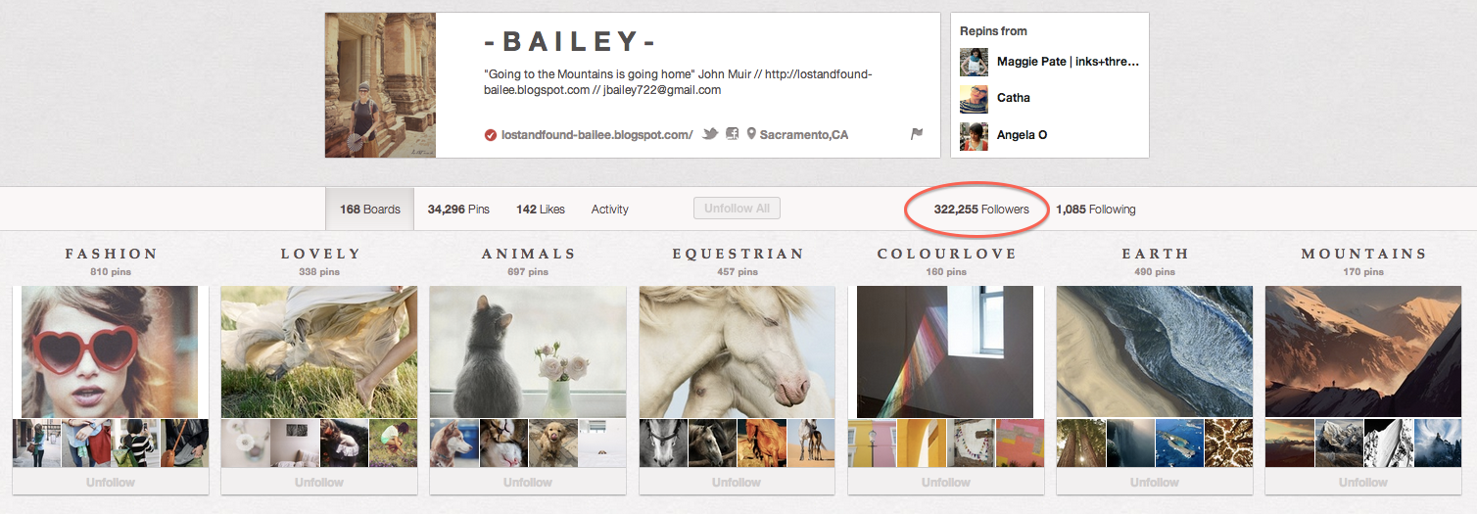The image size is (1477, 514).
Task: Open the 142 Likes tab
Action: click(541, 210)
